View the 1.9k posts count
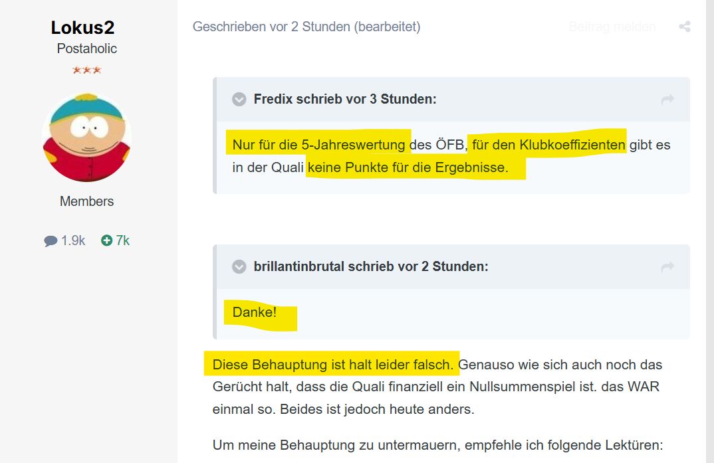Screen dimensions: 714x463 pyautogui.click(x=64, y=240)
